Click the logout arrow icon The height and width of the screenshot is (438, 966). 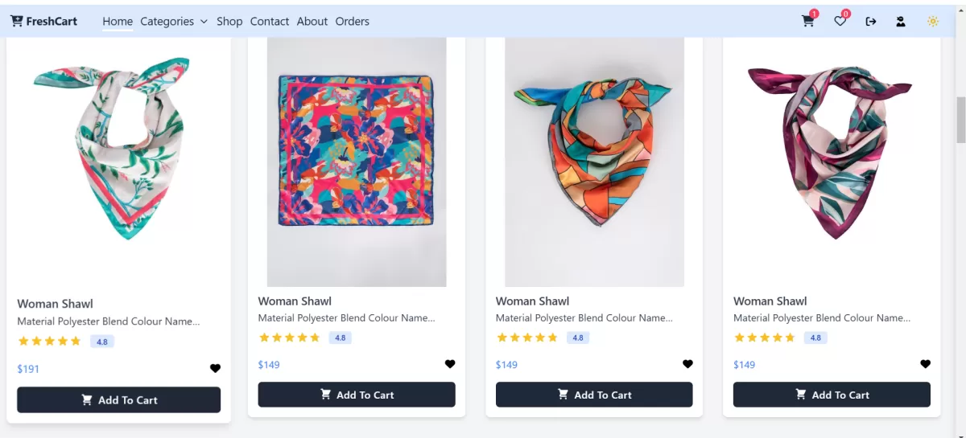(x=871, y=22)
